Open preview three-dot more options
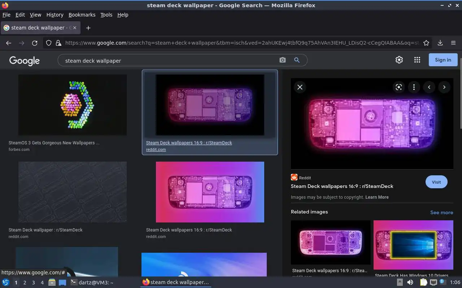This screenshot has height=288, width=462. tap(414, 87)
